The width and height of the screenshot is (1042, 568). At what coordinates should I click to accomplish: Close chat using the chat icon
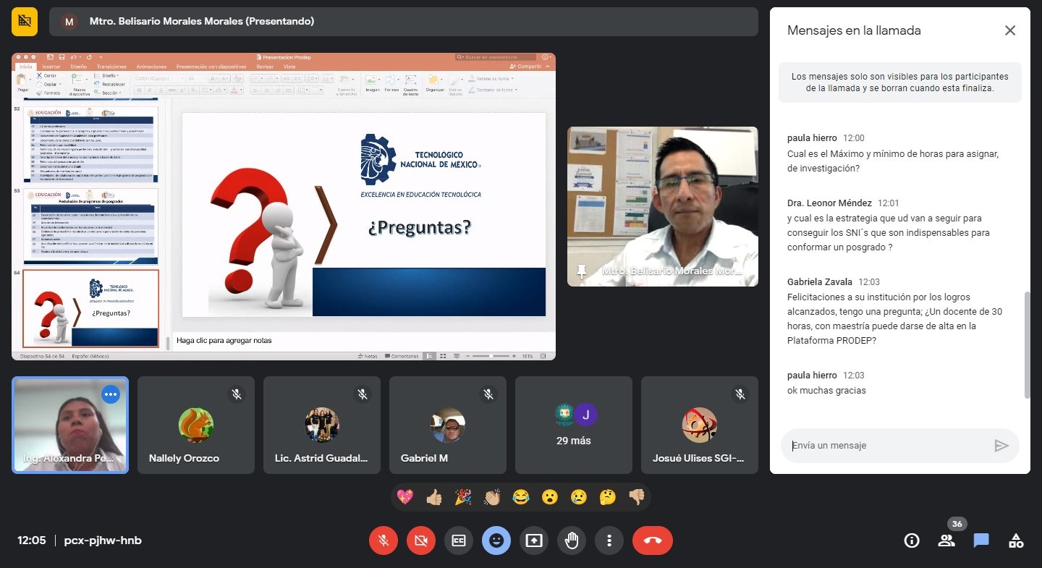(981, 541)
